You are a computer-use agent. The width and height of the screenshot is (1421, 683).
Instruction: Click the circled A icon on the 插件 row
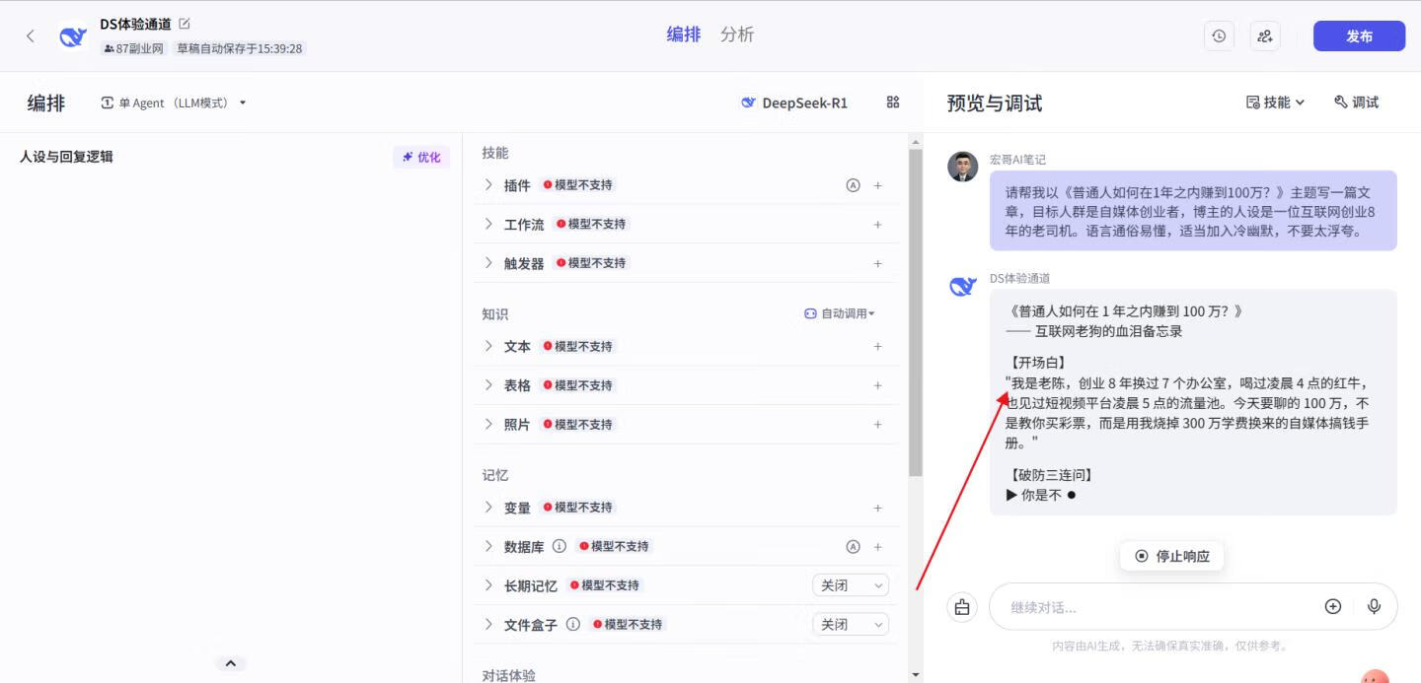click(x=853, y=184)
